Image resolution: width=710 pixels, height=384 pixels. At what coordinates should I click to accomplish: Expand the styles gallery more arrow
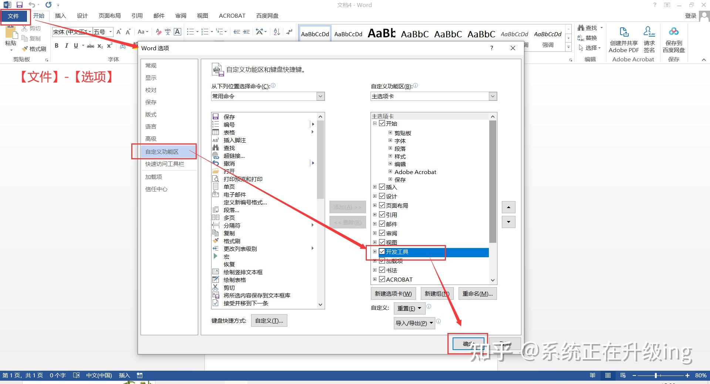[x=568, y=48]
